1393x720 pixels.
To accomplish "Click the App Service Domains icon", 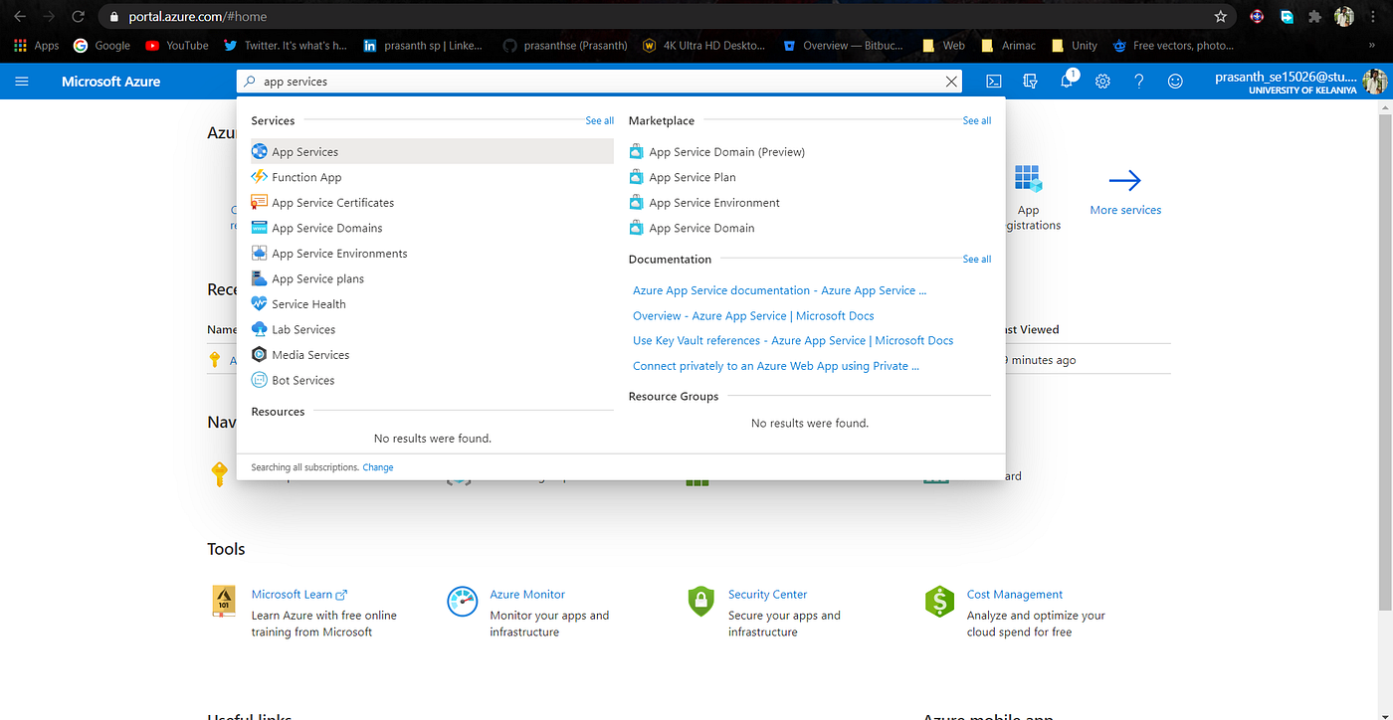I will (259, 228).
